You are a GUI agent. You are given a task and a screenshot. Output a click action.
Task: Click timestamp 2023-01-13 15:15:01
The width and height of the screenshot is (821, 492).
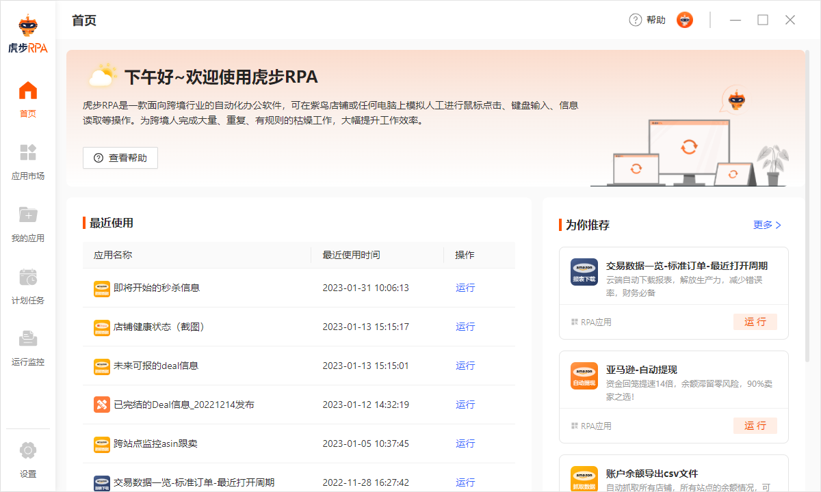coord(366,366)
